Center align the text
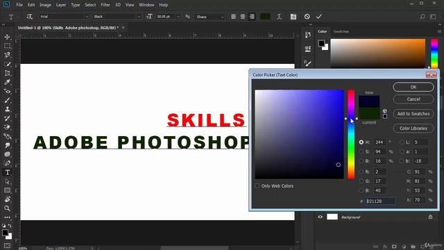Image resolution: width=444 pixels, height=250 pixels. [x=243, y=17]
